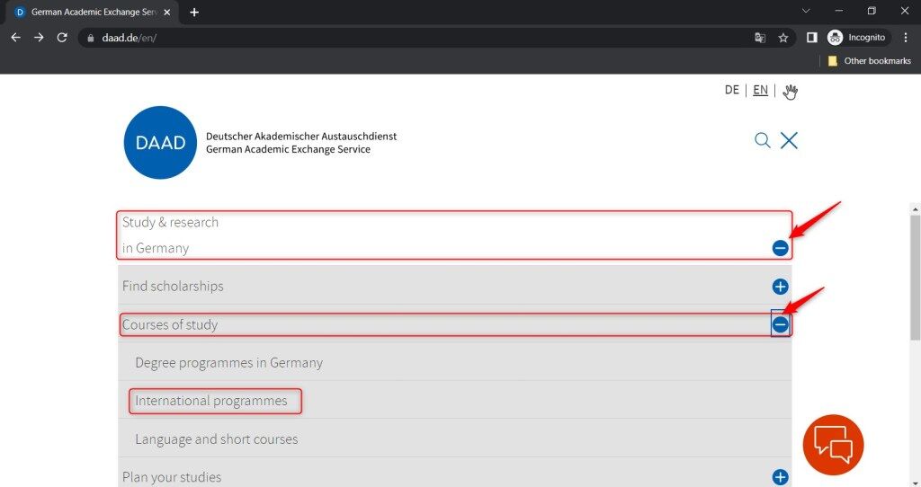The height and width of the screenshot is (487, 921).
Task: Expand the Plan your studies section
Action: tap(780, 477)
